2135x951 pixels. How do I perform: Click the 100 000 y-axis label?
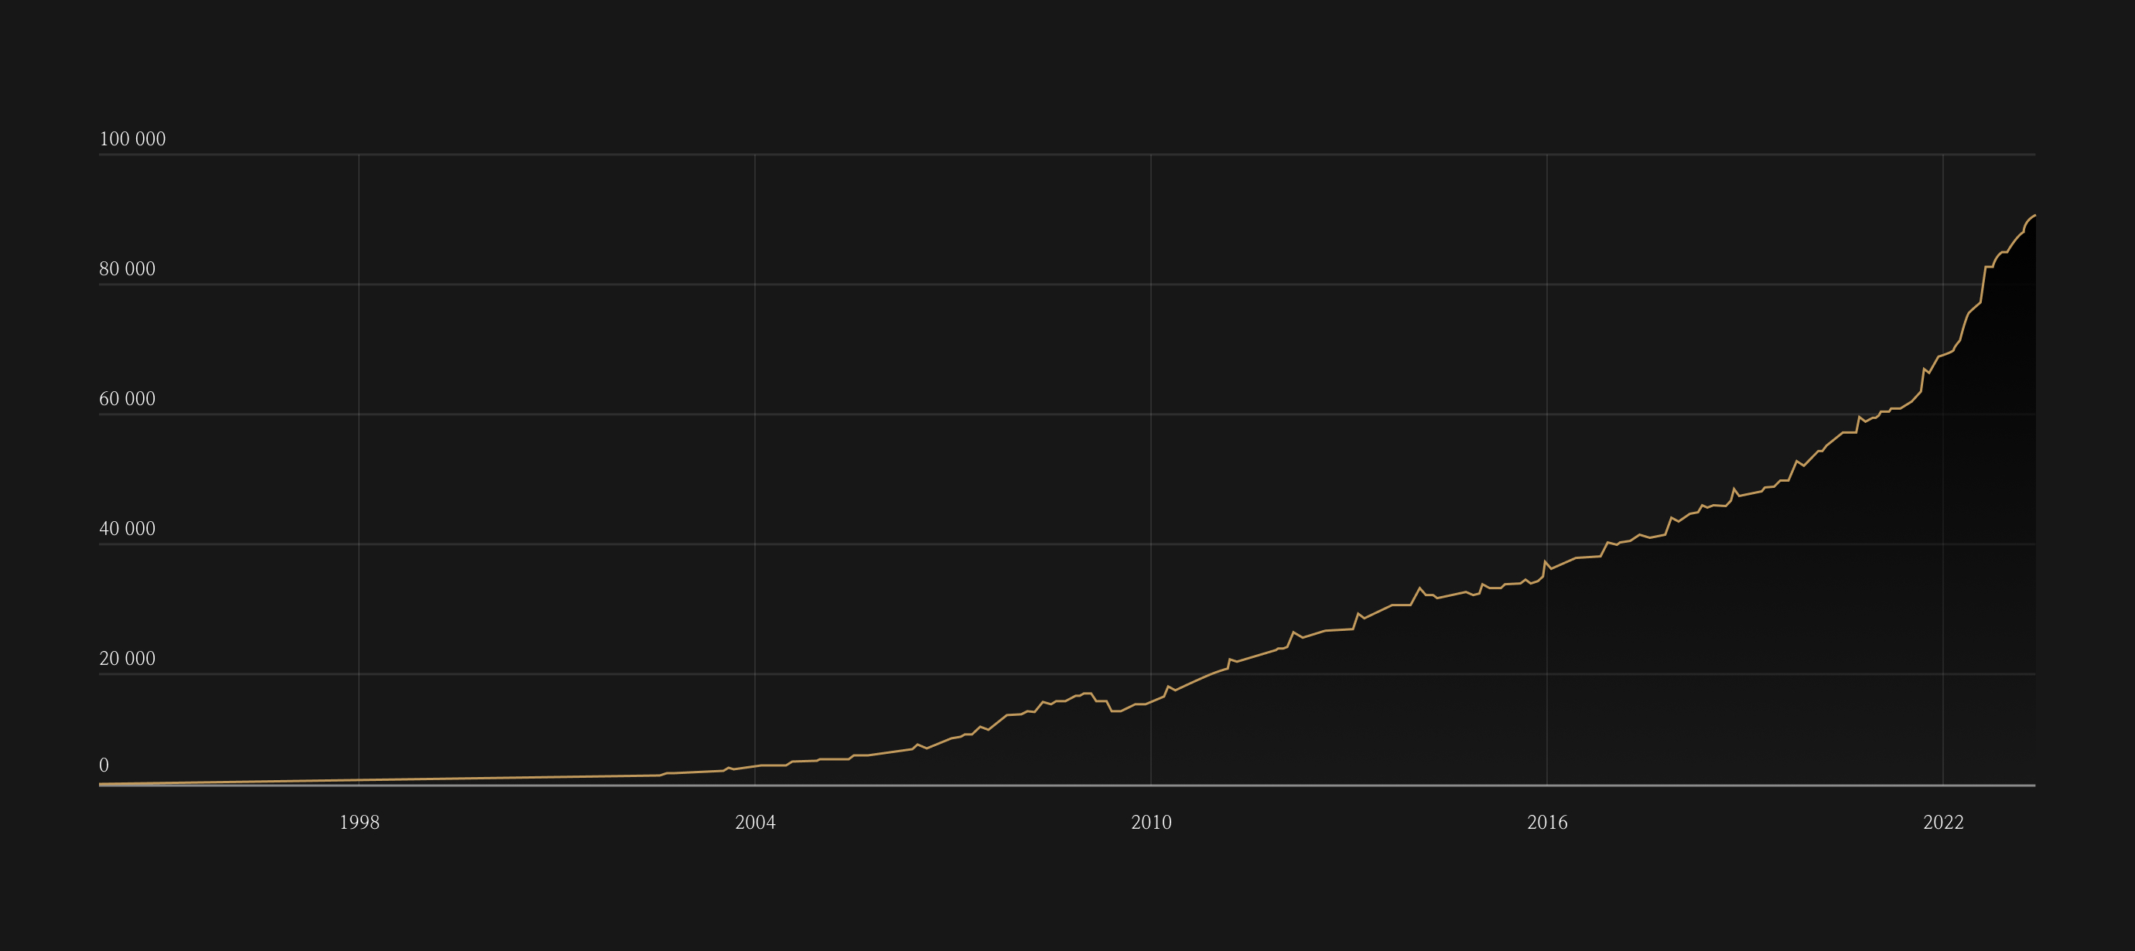pos(132,139)
